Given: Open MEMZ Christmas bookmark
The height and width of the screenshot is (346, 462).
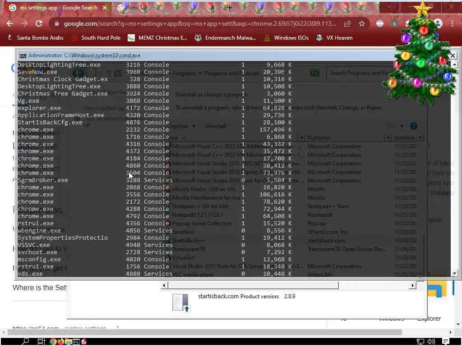Looking at the screenshot, I should (157, 38).
